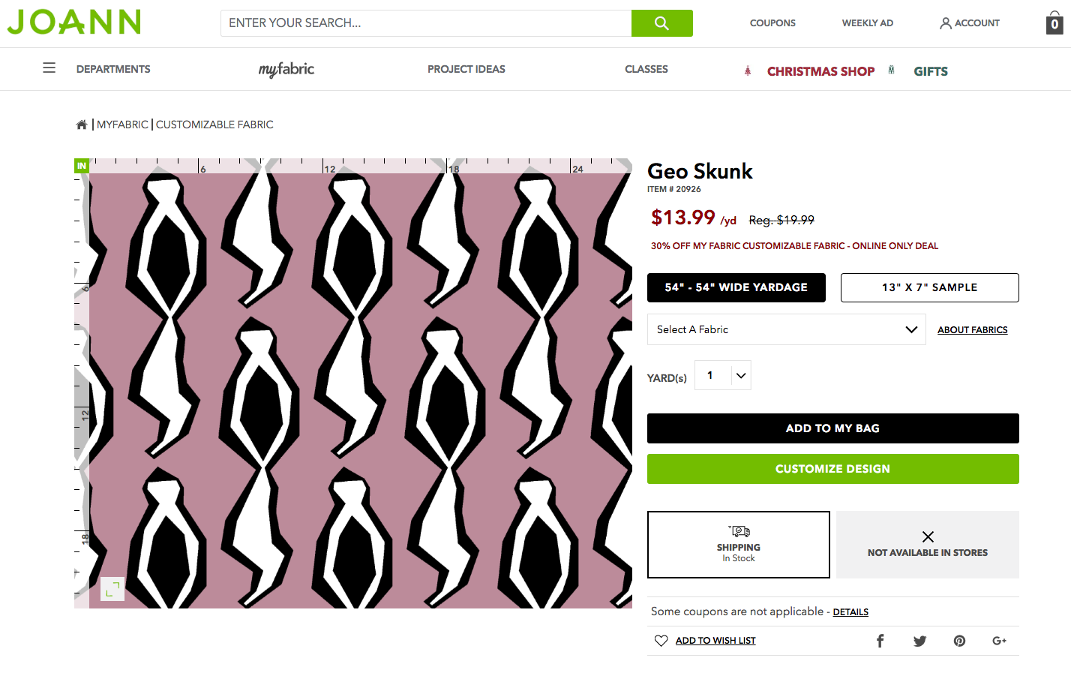
Task: Pin this fabric on Pinterest
Action: click(959, 641)
